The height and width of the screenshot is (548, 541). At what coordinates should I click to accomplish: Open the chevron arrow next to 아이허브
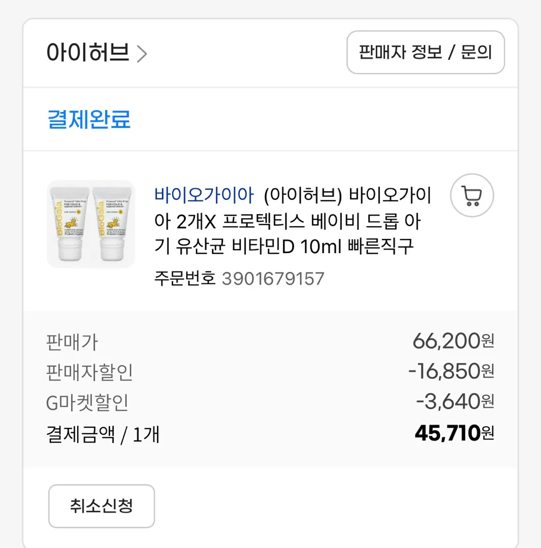142,54
